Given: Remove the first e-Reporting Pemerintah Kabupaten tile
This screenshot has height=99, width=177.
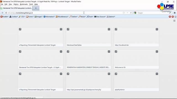Looking at the screenshot, I should (x=61, y=29).
